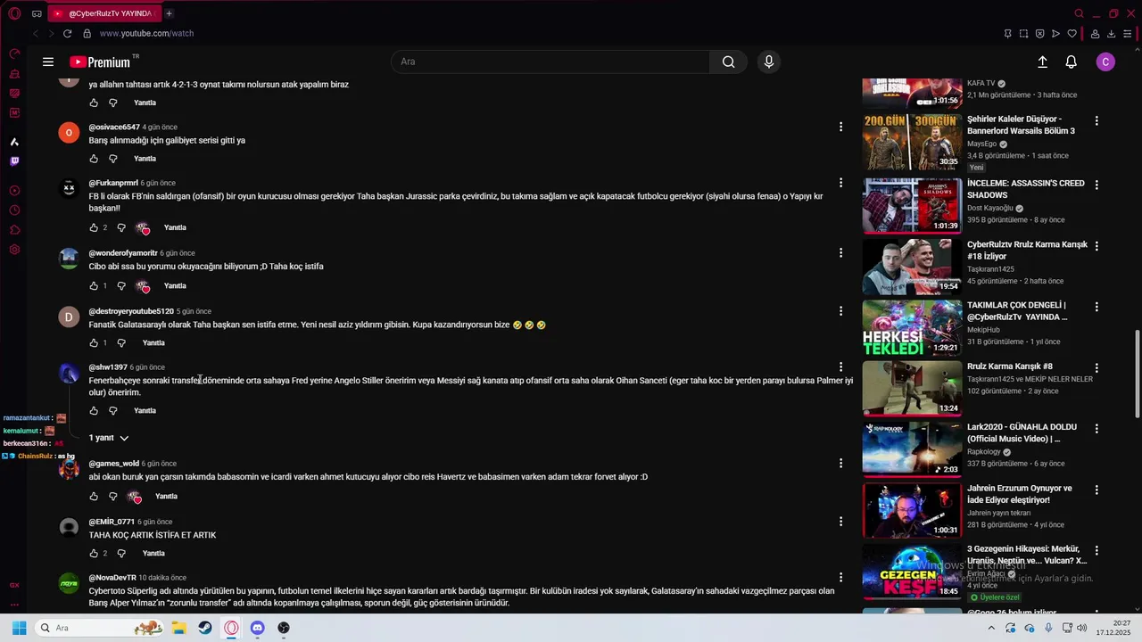Open GX Corner at sidebar bottom
The image size is (1142, 642).
[x=14, y=585]
